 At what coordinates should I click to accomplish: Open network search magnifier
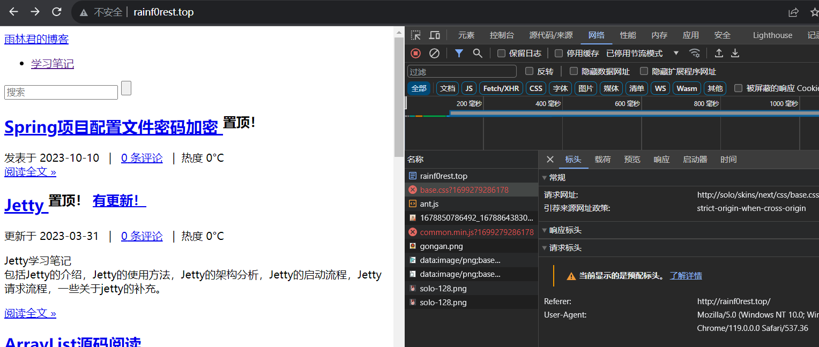(x=478, y=53)
